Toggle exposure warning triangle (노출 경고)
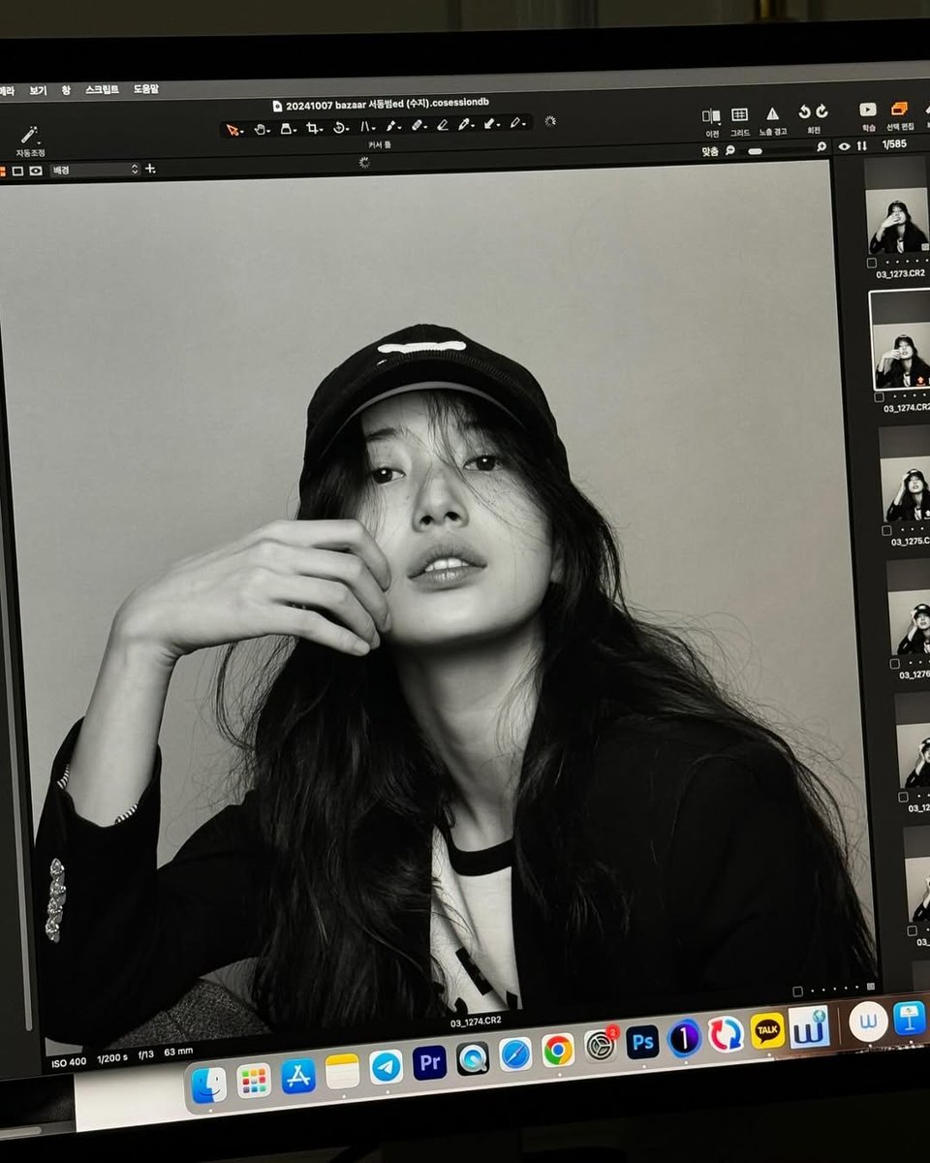Image resolution: width=930 pixels, height=1163 pixels. (x=773, y=113)
